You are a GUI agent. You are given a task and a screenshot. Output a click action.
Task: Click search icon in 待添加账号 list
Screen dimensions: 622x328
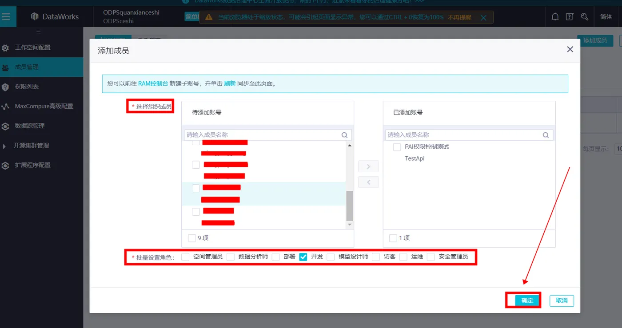(344, 135)
